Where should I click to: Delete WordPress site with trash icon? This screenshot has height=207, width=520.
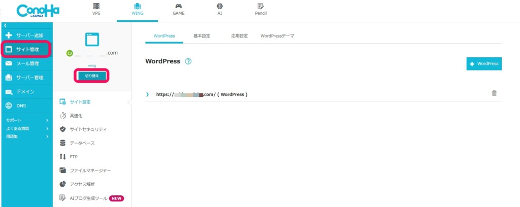pos(494,93)
